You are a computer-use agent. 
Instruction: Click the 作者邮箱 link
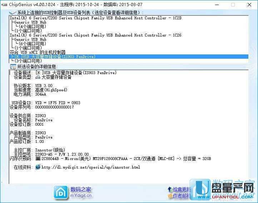click(182, 195)
